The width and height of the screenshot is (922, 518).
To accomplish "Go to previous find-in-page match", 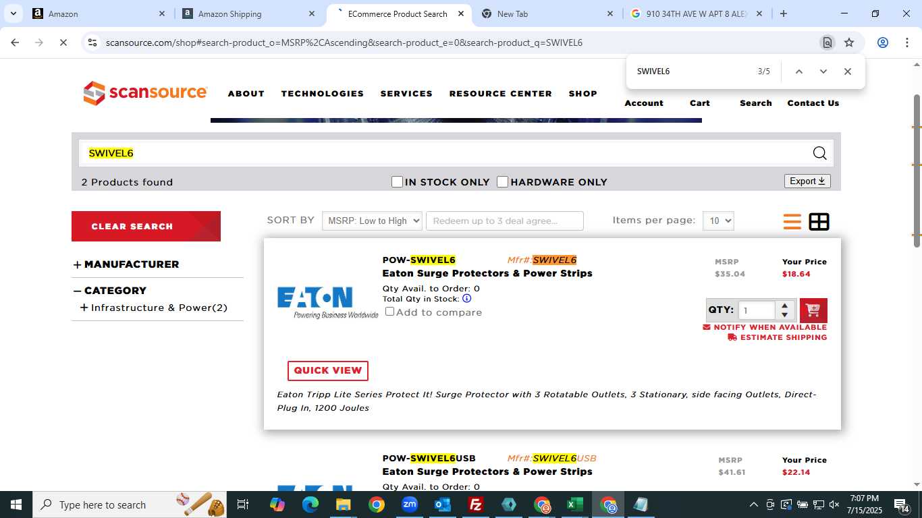I will [798, 71].
